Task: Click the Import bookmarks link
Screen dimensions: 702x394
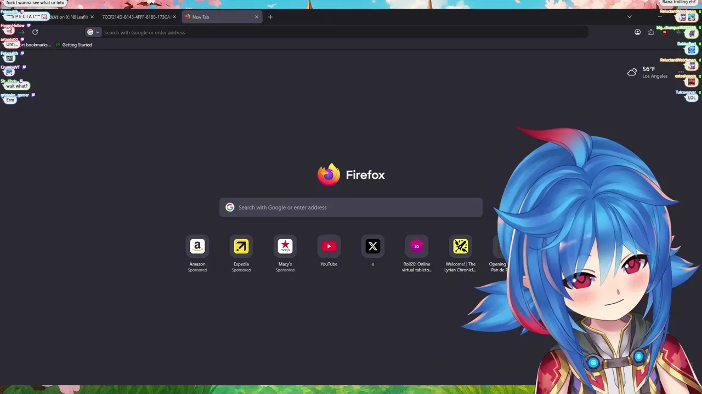Action: [34, 45]
